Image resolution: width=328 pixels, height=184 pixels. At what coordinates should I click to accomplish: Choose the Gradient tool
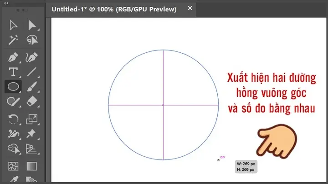(x=32, y=166)
